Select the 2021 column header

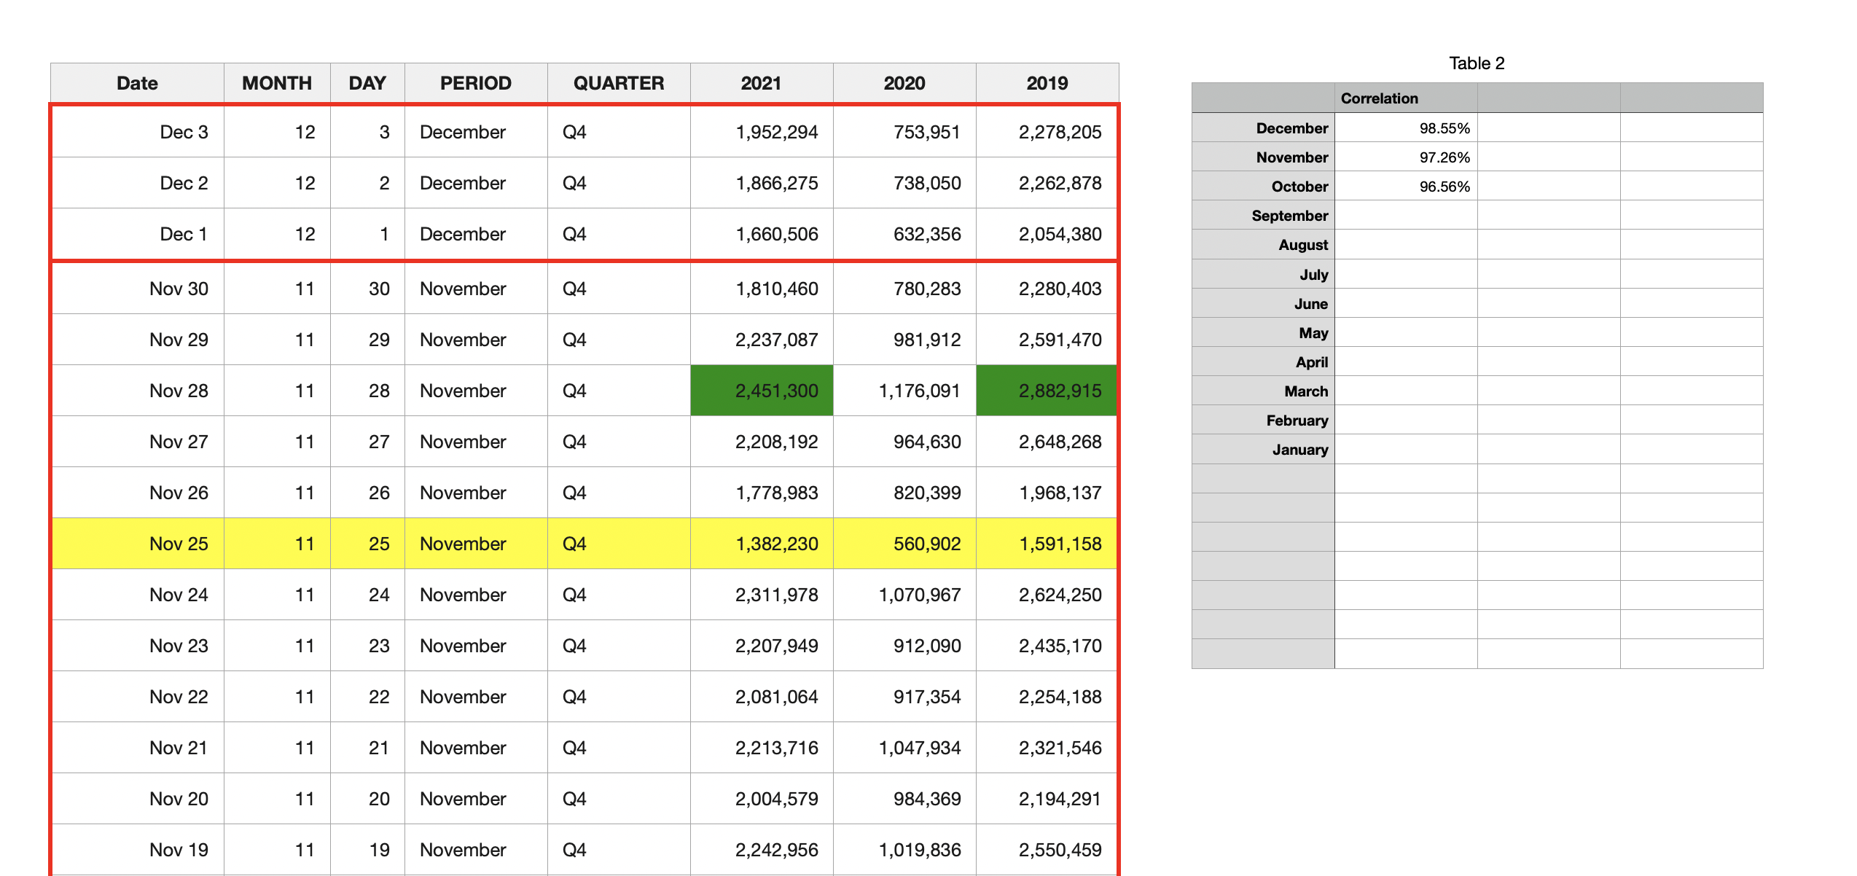pos(762,83)
